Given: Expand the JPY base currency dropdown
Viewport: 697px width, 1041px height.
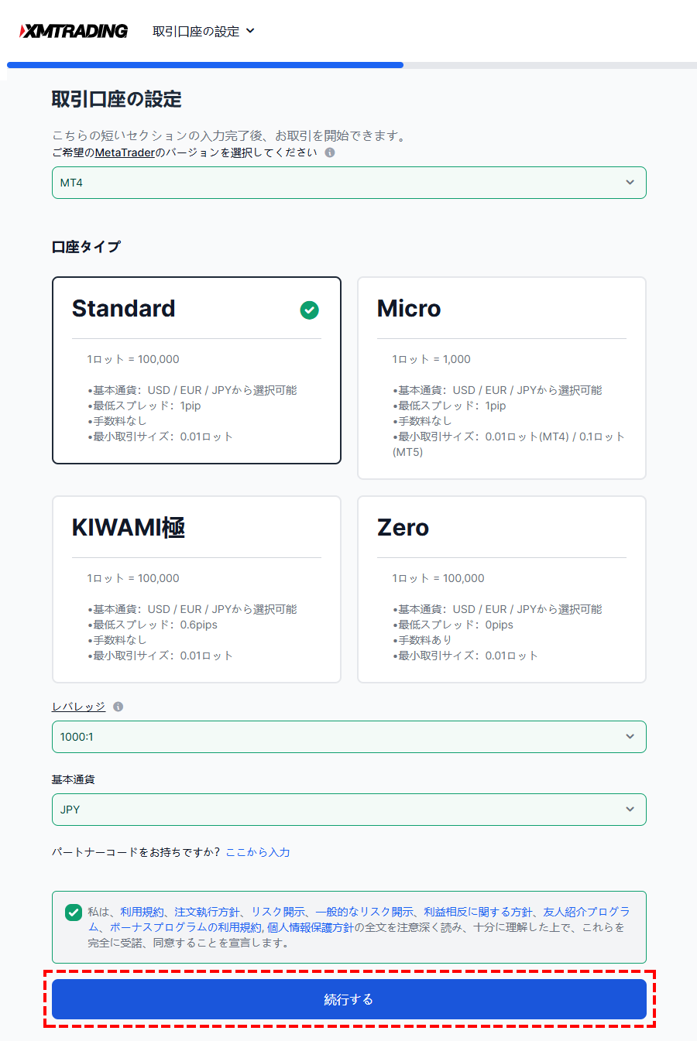Looking at the screenshot, I should (x=349, y=810).
